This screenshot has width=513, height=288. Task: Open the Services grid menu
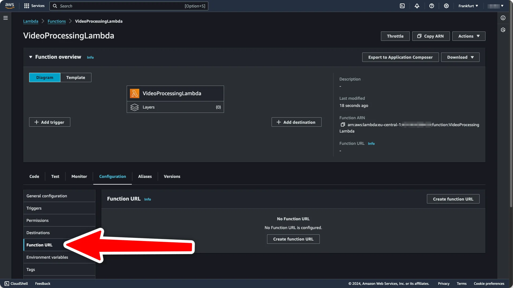tap(34, 6)
